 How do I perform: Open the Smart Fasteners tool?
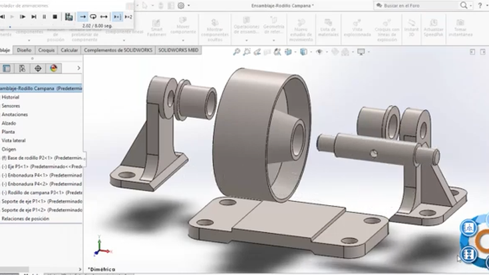pos(156,27)
